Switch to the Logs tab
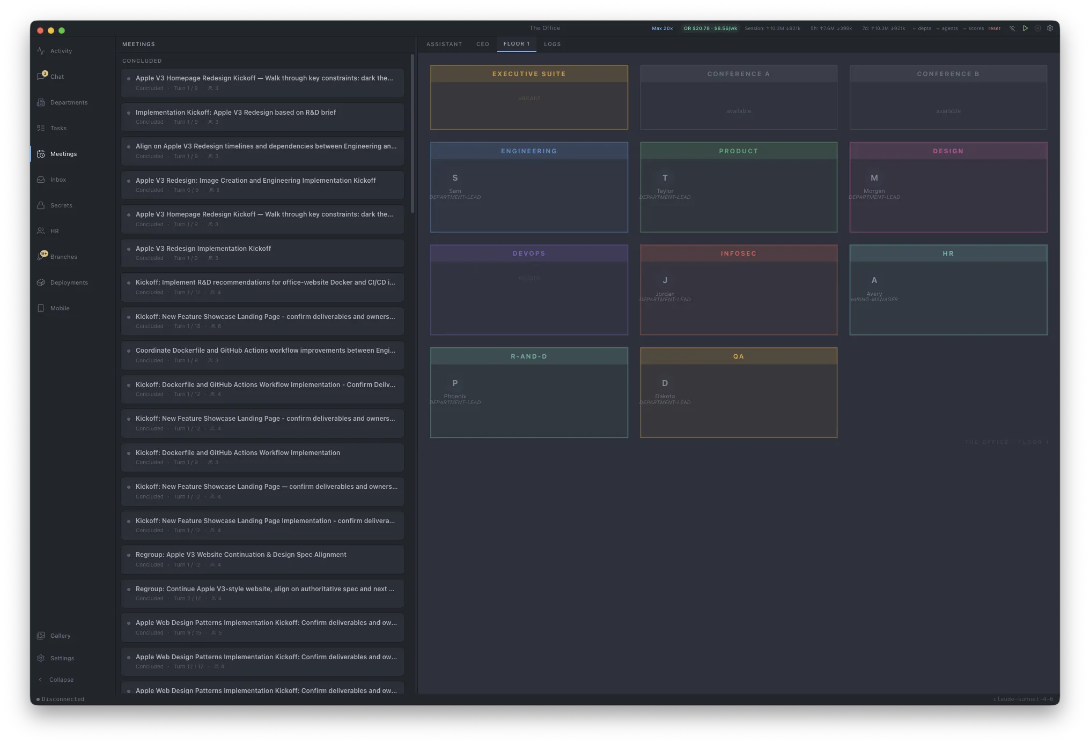1090x745 pixels. coord(552,44)
